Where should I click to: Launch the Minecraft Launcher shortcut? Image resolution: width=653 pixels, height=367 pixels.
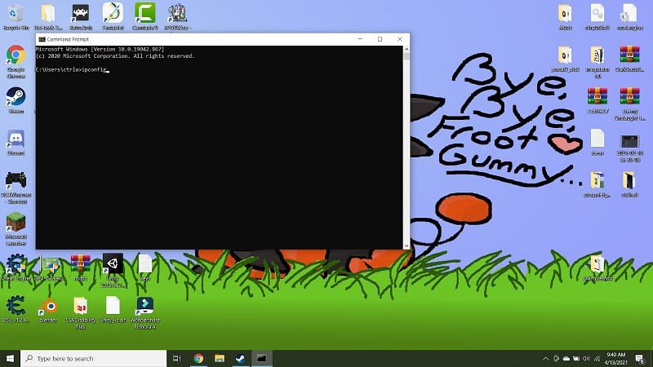[x=16, y=222]
